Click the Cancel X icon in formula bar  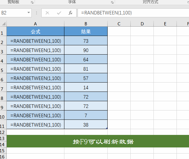pyautogui.click(x=47, y=13)
